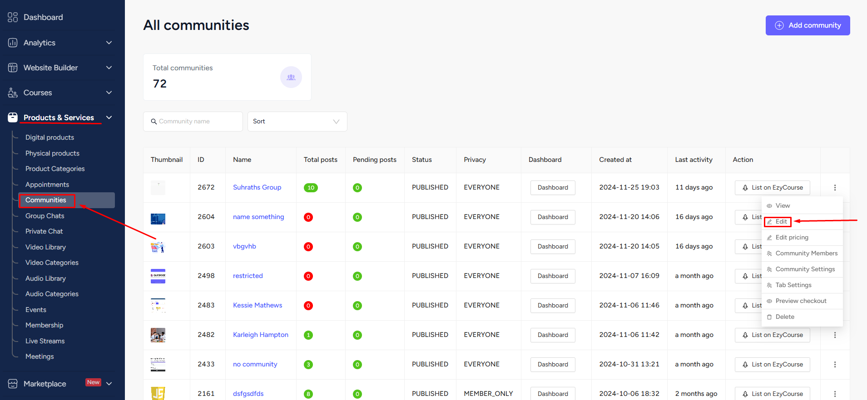Viewport: 867px width, 400px height.
Task: Click red 0 posts badge for vbgvhb
Action: coord(308,247)
